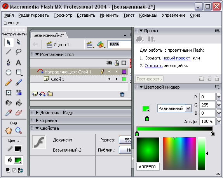The width and height of the screenshot is (223, 178).
Task: Toggle purple outline square of guide layer
Action: [124, 72]
